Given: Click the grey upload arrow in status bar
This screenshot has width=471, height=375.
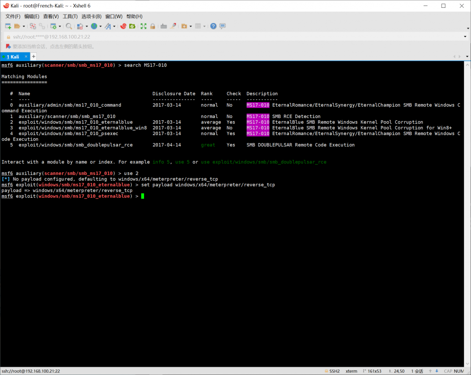Looking at the screenshot, I should 430,371.
